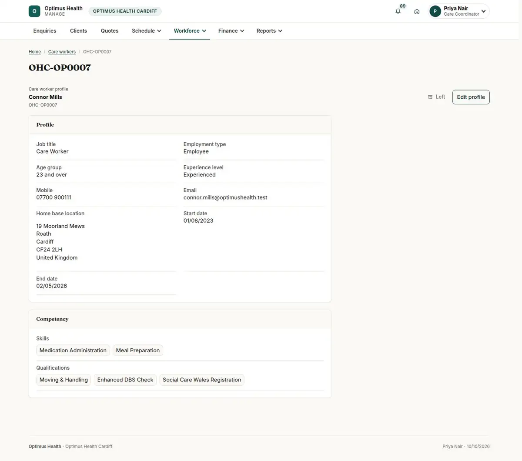Click the Social Care Wales Registration tag
The height and width of the screenshot is (461, 522).
[202, 380]
